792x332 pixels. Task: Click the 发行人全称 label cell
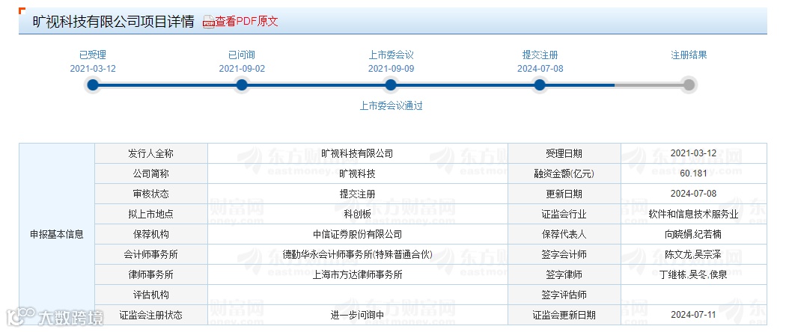pyautogui.click(x=151, y=153)
